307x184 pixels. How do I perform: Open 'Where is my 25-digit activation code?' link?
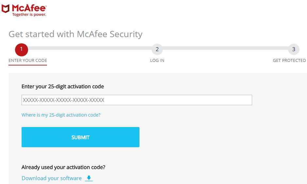click(x=61, y=115)
